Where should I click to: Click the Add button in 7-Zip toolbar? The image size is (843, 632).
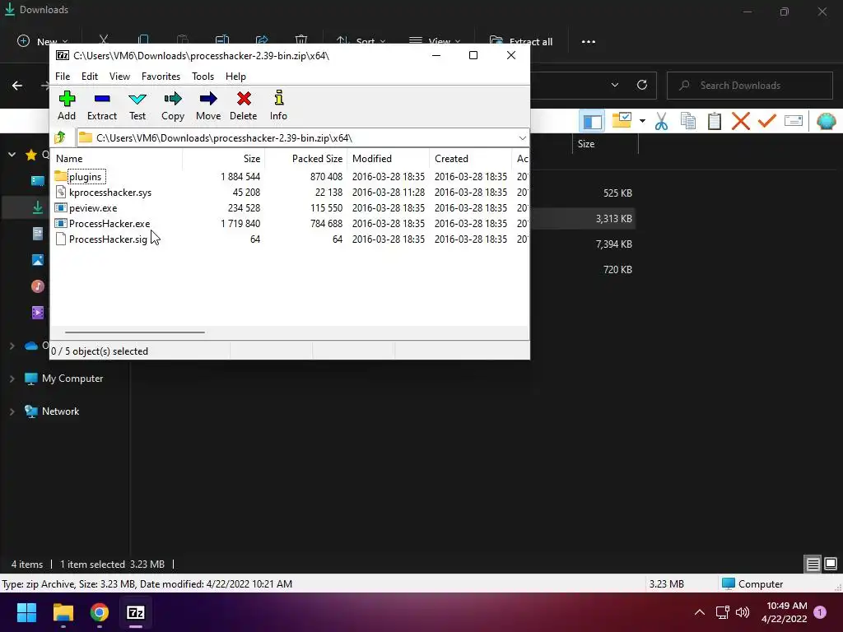click(x=67, y=105)
